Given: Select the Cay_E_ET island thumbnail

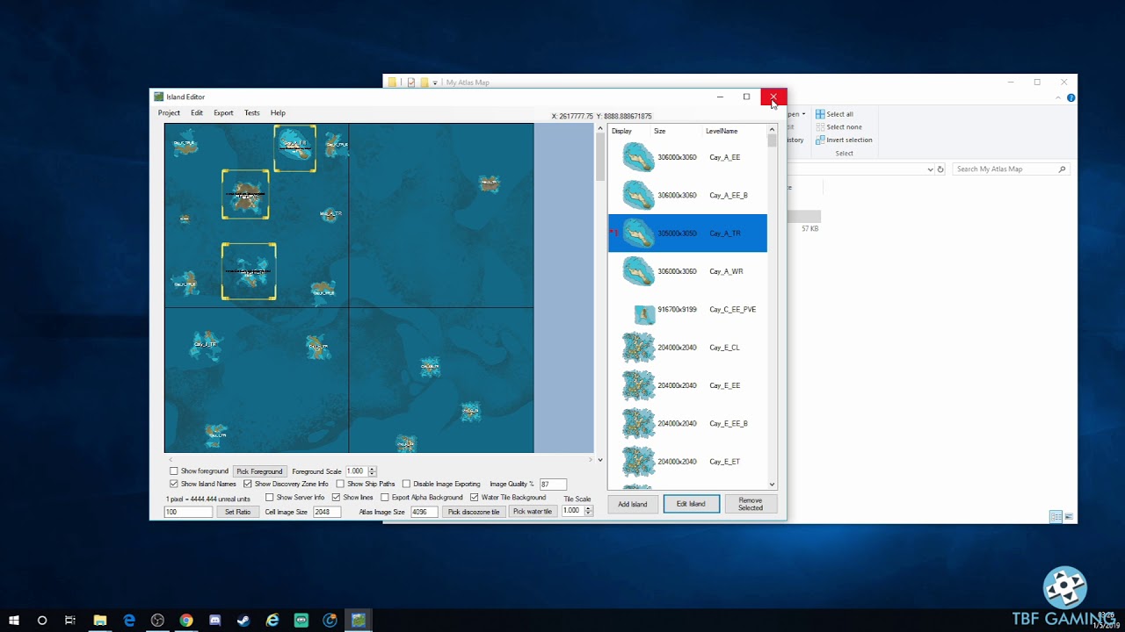Looking at the screenshot, I should [638, 462].
